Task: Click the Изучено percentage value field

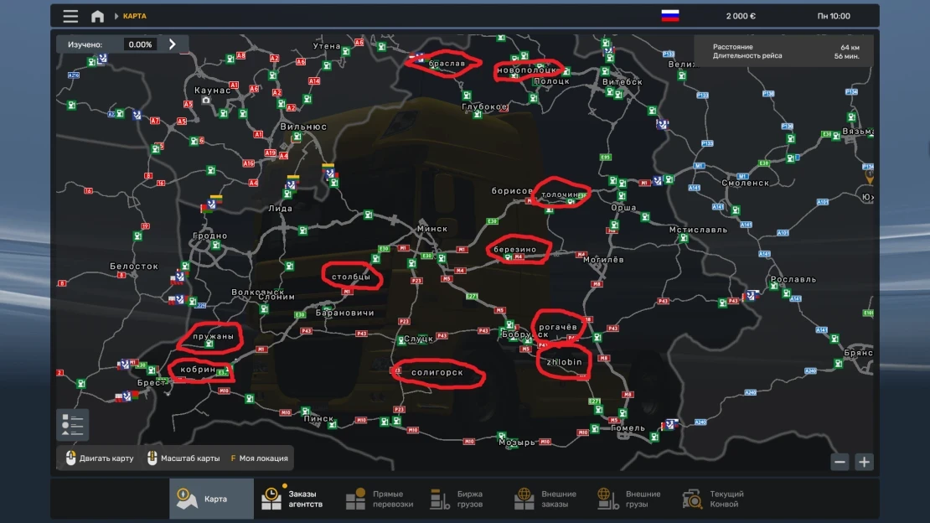Action: (143, 43)
